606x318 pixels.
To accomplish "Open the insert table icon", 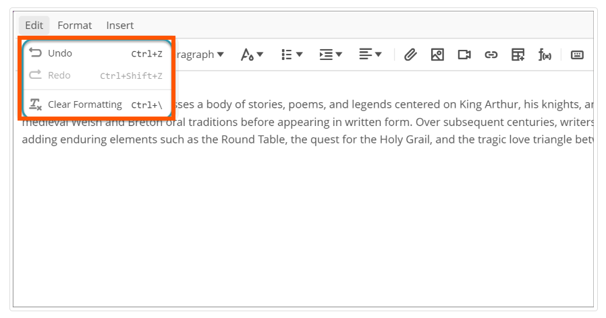I will tap(518, 55).
